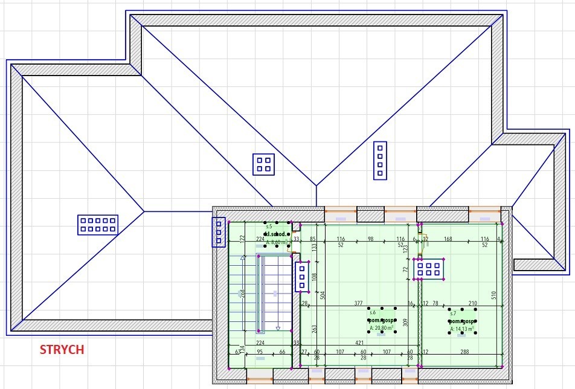The image size is (575, 389).
Task: Select the s.5 kl.schod. room label
Action: click(277, 233)
